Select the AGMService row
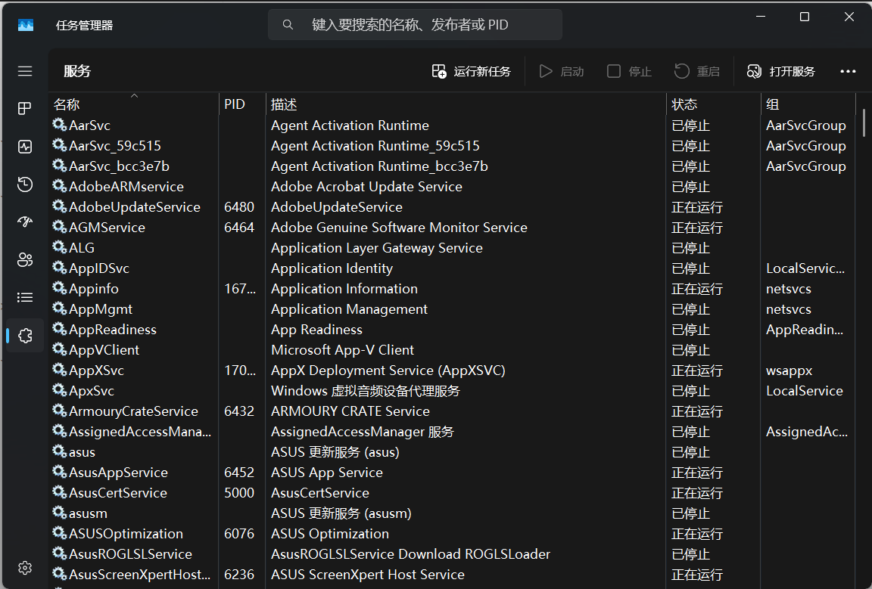This screenshot has width=872, height=589. (x=452, y=228)
